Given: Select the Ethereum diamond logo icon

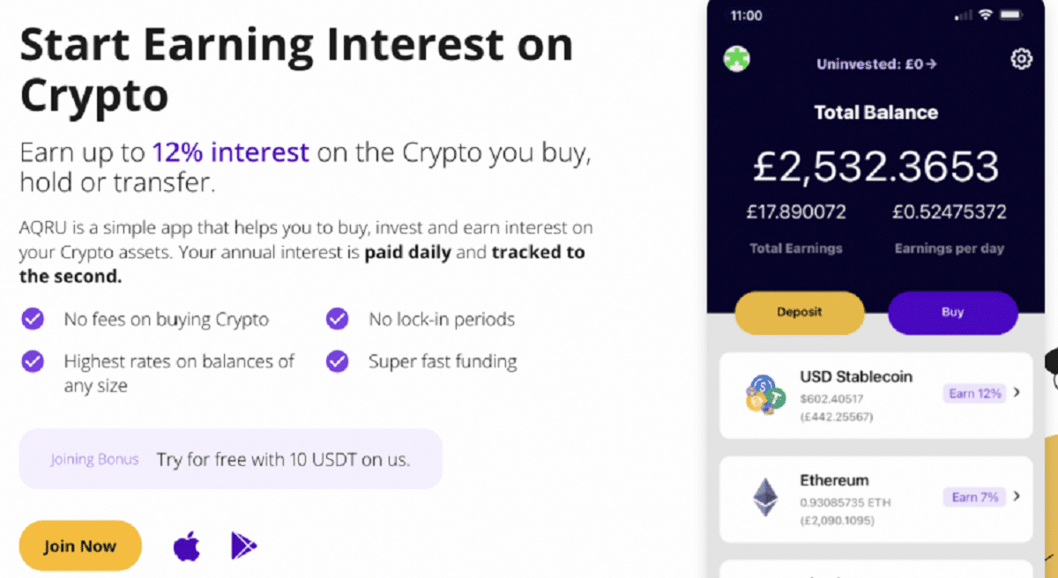Looking at the screenshot, I should [765, 497].
